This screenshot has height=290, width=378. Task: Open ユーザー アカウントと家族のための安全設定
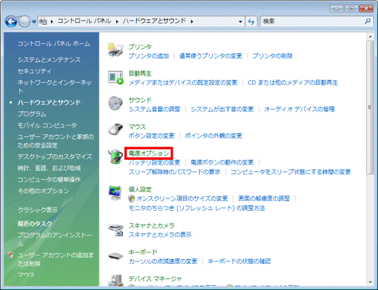[x=56, y=141]
